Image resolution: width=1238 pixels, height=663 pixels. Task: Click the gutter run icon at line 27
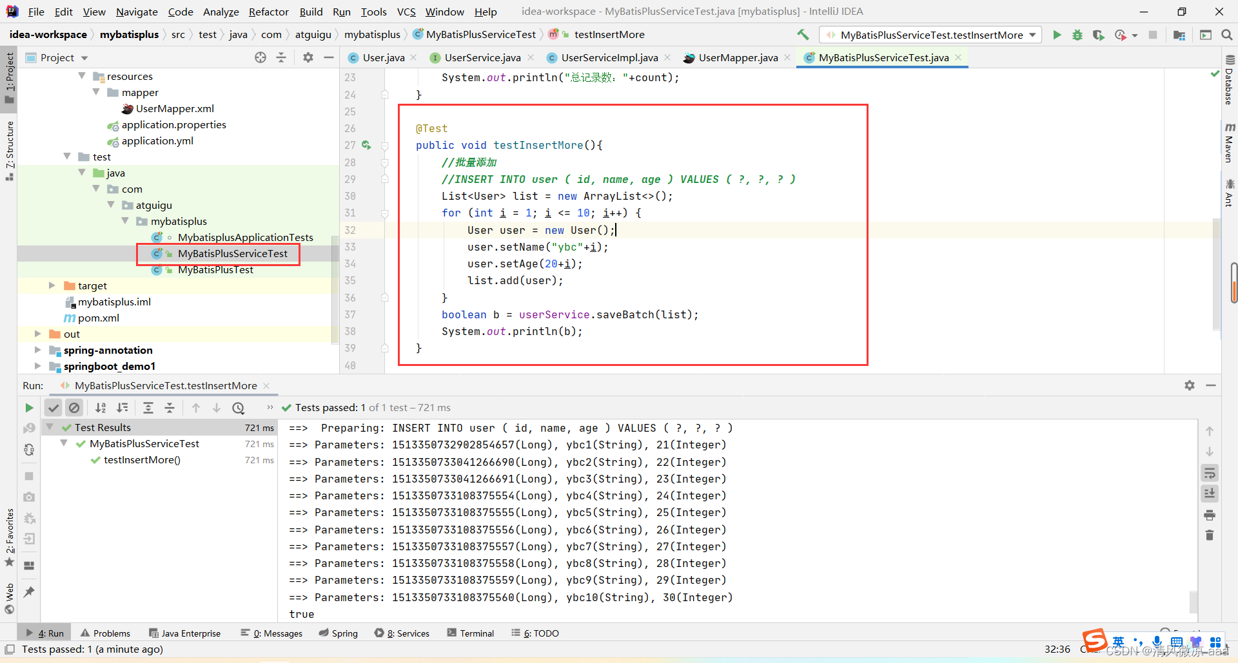coord(366,146)
